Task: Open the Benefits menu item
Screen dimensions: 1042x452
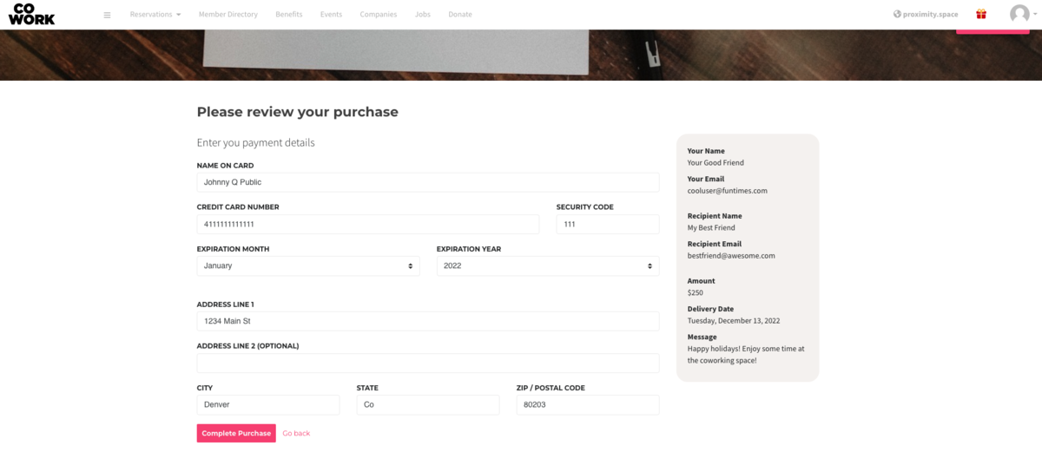Action: (289, 15)
